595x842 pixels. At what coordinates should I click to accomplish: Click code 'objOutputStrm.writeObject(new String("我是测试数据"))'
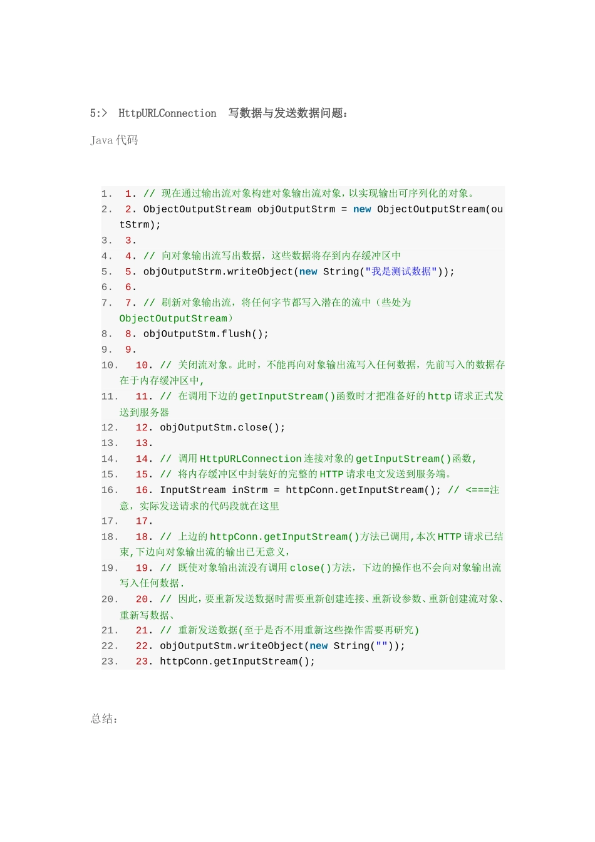tap(299, 271)
